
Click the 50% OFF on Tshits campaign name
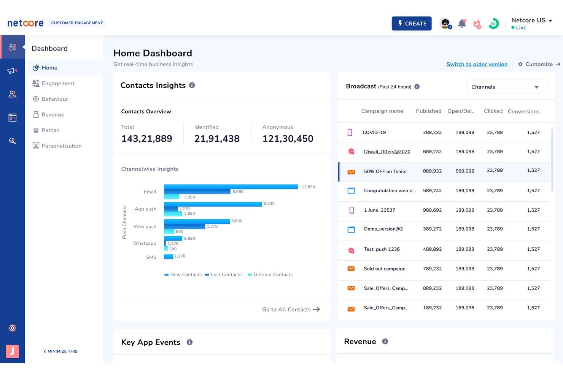[385, 171]
